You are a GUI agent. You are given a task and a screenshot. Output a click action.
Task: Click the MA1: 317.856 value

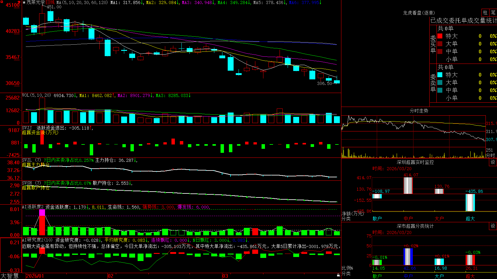[x=127, y=2]
